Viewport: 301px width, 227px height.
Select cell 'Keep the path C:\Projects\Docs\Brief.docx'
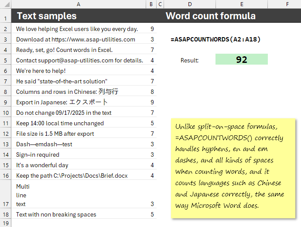(x=79, y=175)
